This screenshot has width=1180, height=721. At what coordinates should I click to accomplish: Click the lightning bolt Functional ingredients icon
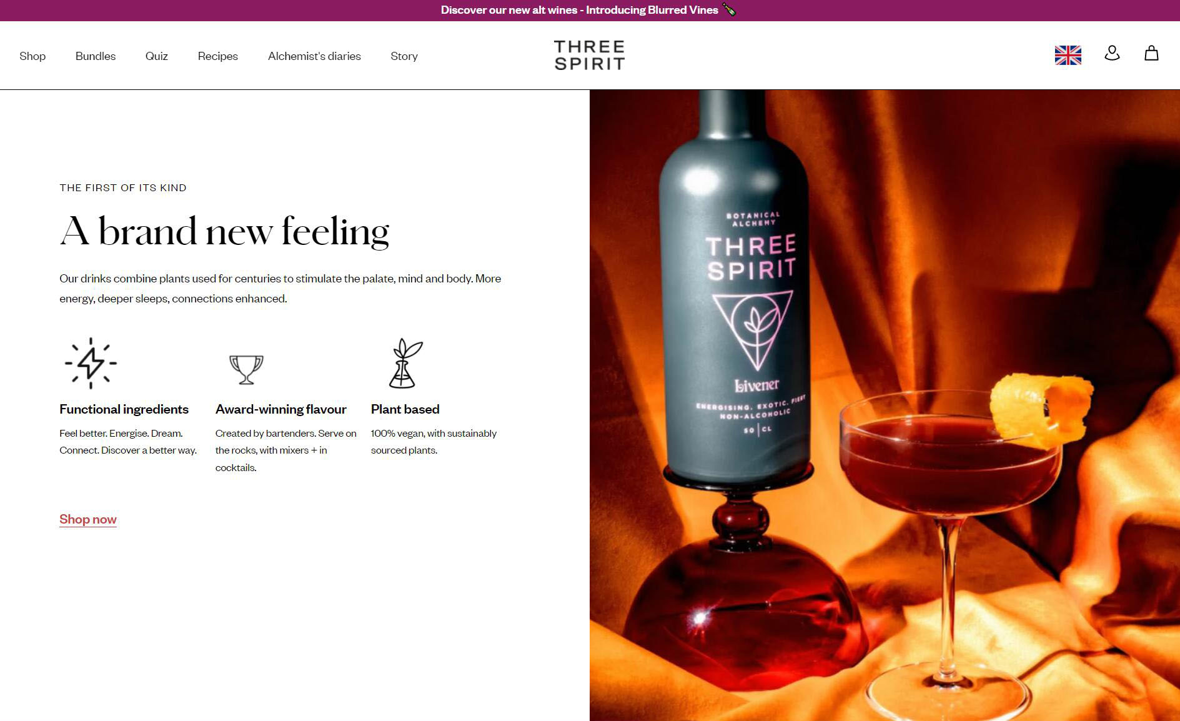point(91,363)
